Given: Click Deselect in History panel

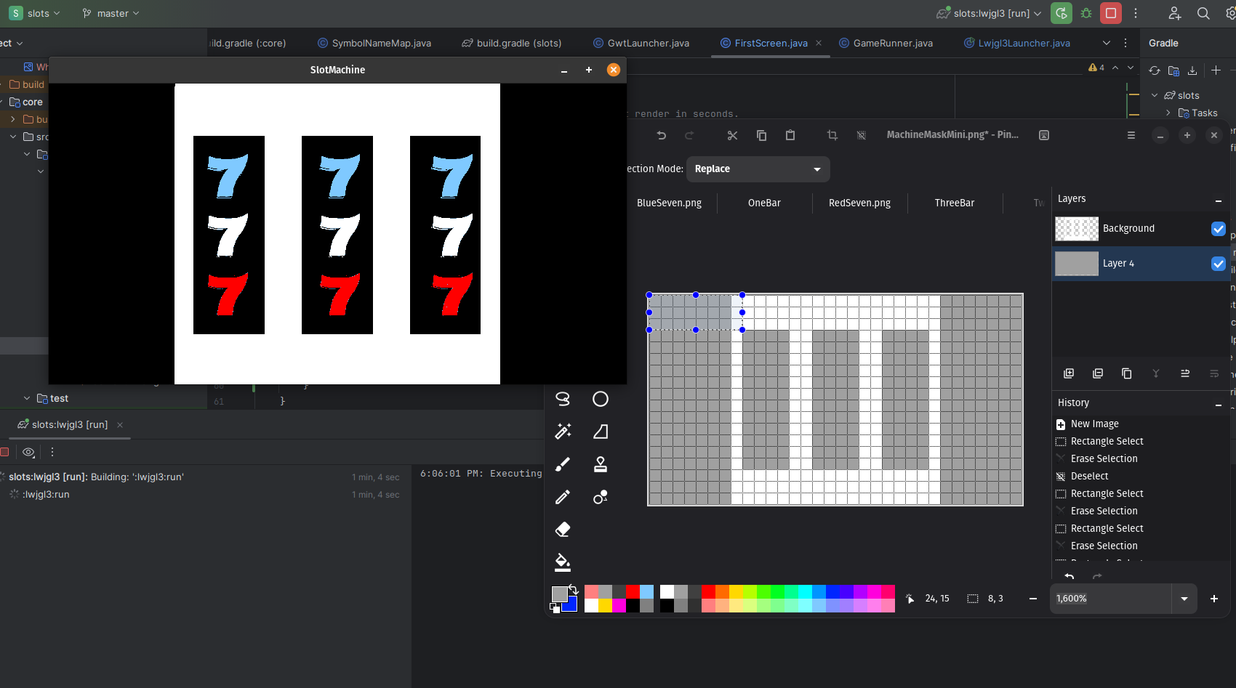Looking at the screenshot, I should coord(1089,476).
